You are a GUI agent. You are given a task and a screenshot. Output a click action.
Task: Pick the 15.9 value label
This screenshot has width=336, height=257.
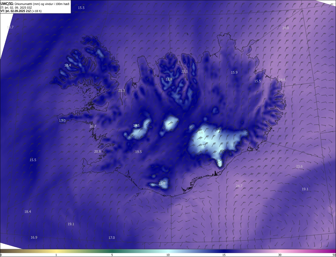234,73
